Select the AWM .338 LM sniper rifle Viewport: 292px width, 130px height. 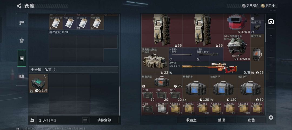210,68
